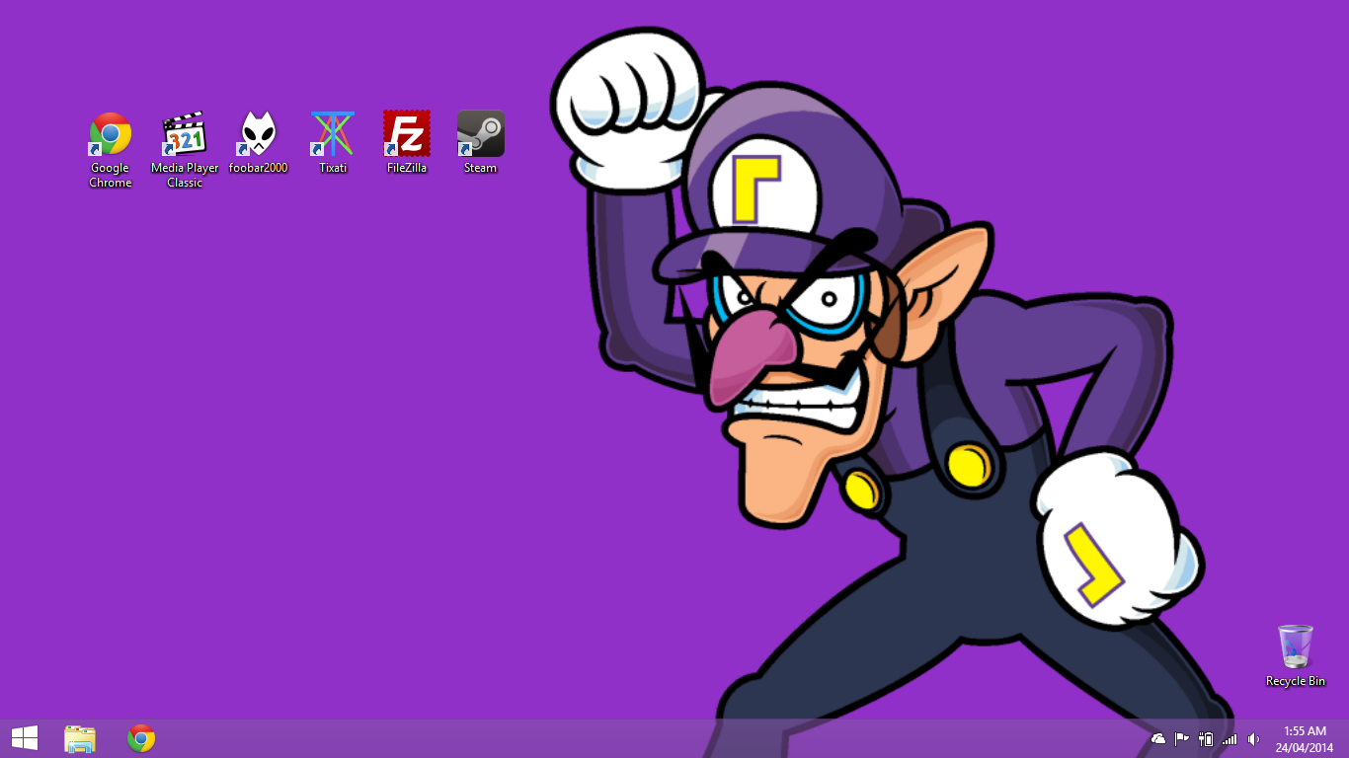
Task: Select the Steam desktop shortcut icon
Action: tap(481, 134)
